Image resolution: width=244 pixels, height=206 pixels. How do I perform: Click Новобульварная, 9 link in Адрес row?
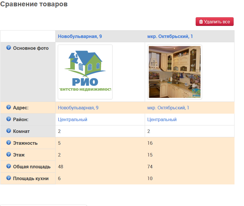click(78, 108)
